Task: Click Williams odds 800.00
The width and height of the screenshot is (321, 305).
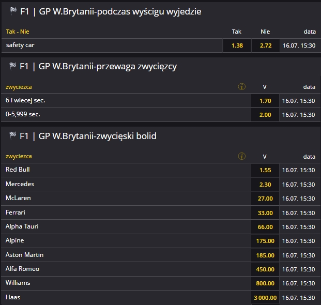Action: [265, 283]
